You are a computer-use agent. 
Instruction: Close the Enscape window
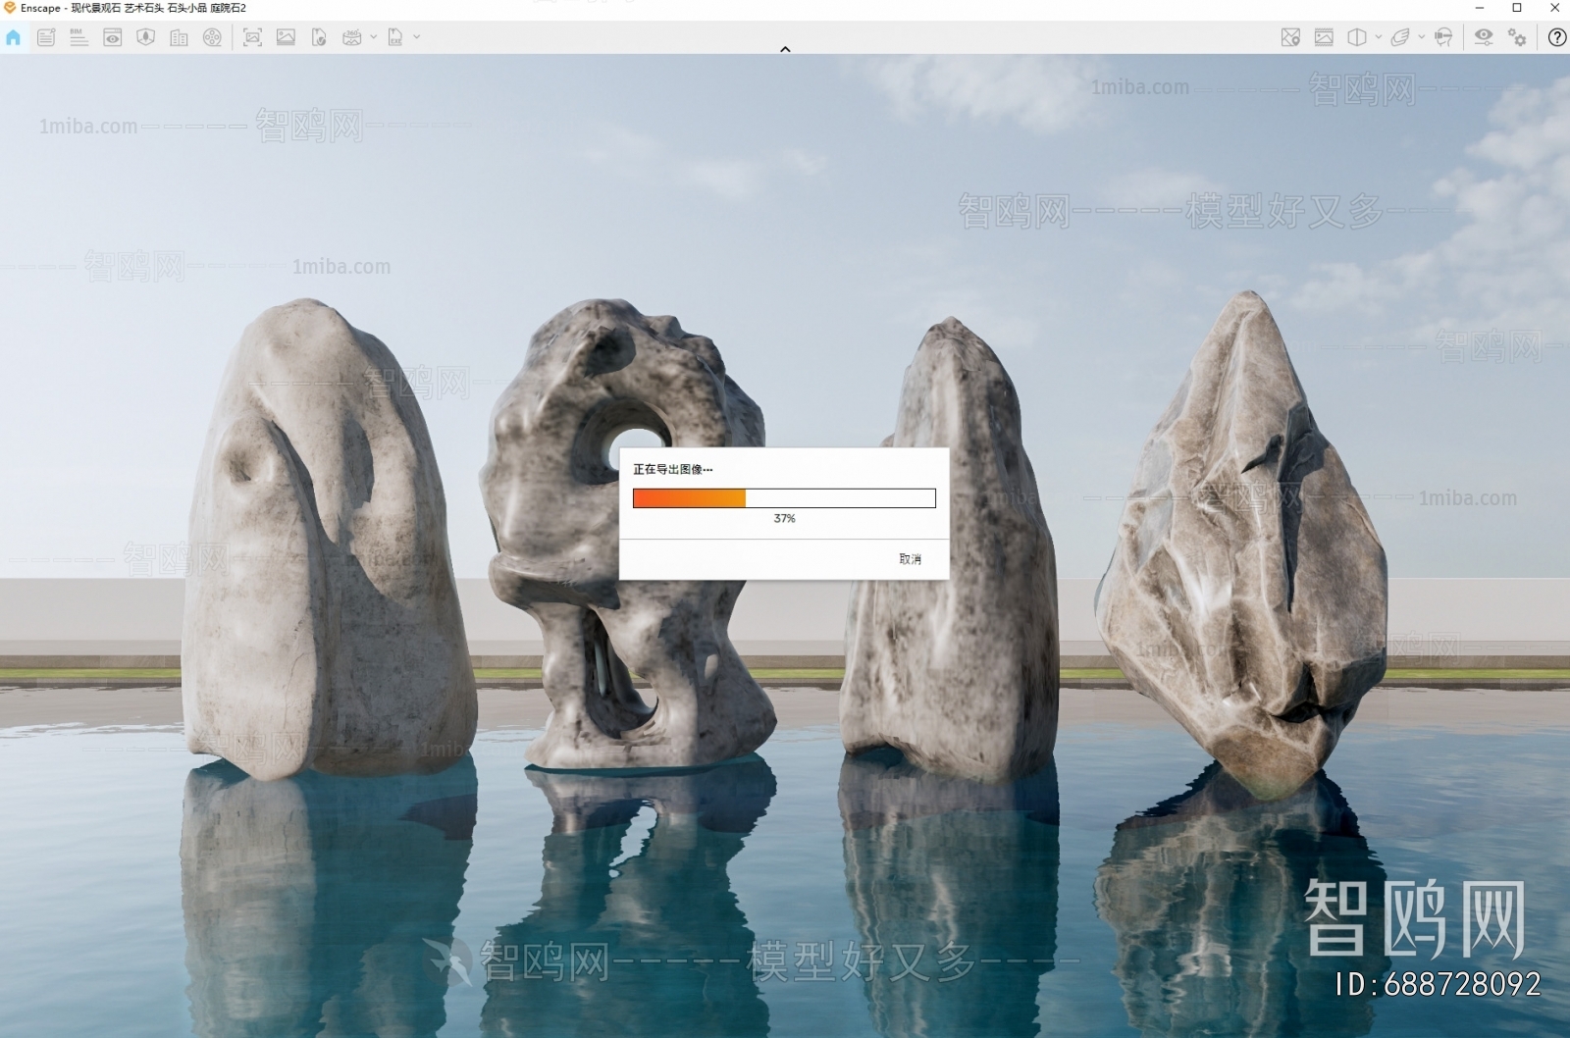[x=1554, y=8]
